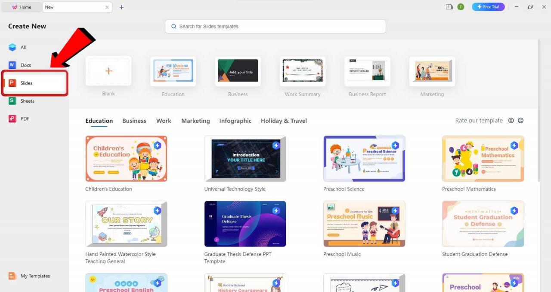Click inside the Slides template search field
The width and height of the screenshot is (551, 292).
coord(275,26)
